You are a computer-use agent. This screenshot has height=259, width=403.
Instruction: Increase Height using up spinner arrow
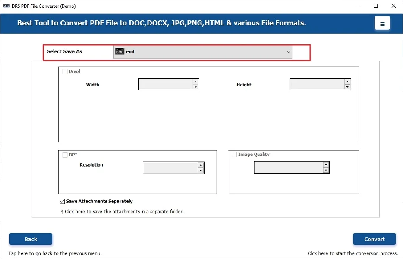point(347,81)
